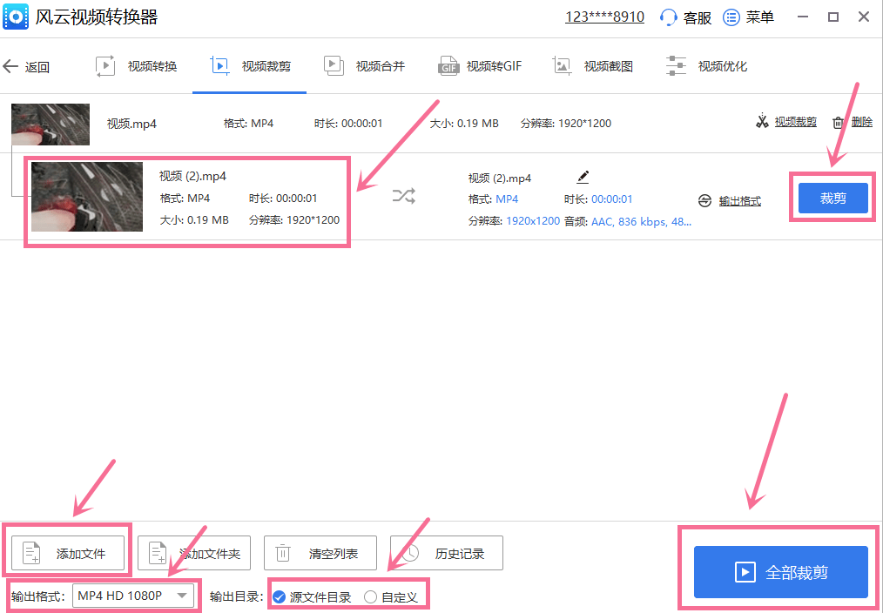
Task: Maximize the converter window
Action: (833, 17)
